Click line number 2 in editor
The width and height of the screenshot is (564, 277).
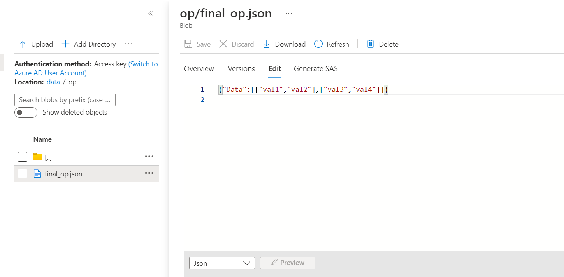coord(202,99)
